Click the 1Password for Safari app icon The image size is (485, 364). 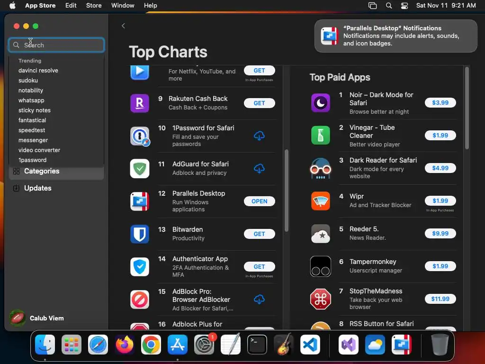(x=140, y=136)
